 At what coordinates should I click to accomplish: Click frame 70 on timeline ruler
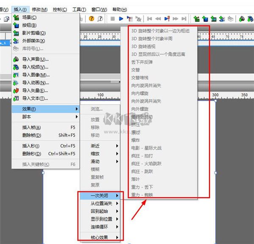227,36
